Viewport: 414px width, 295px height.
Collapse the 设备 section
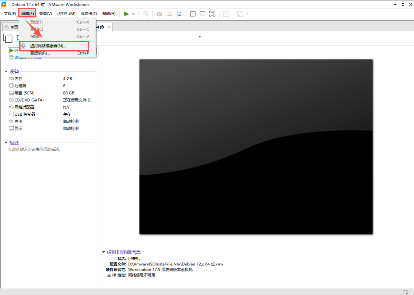(6, 71)
